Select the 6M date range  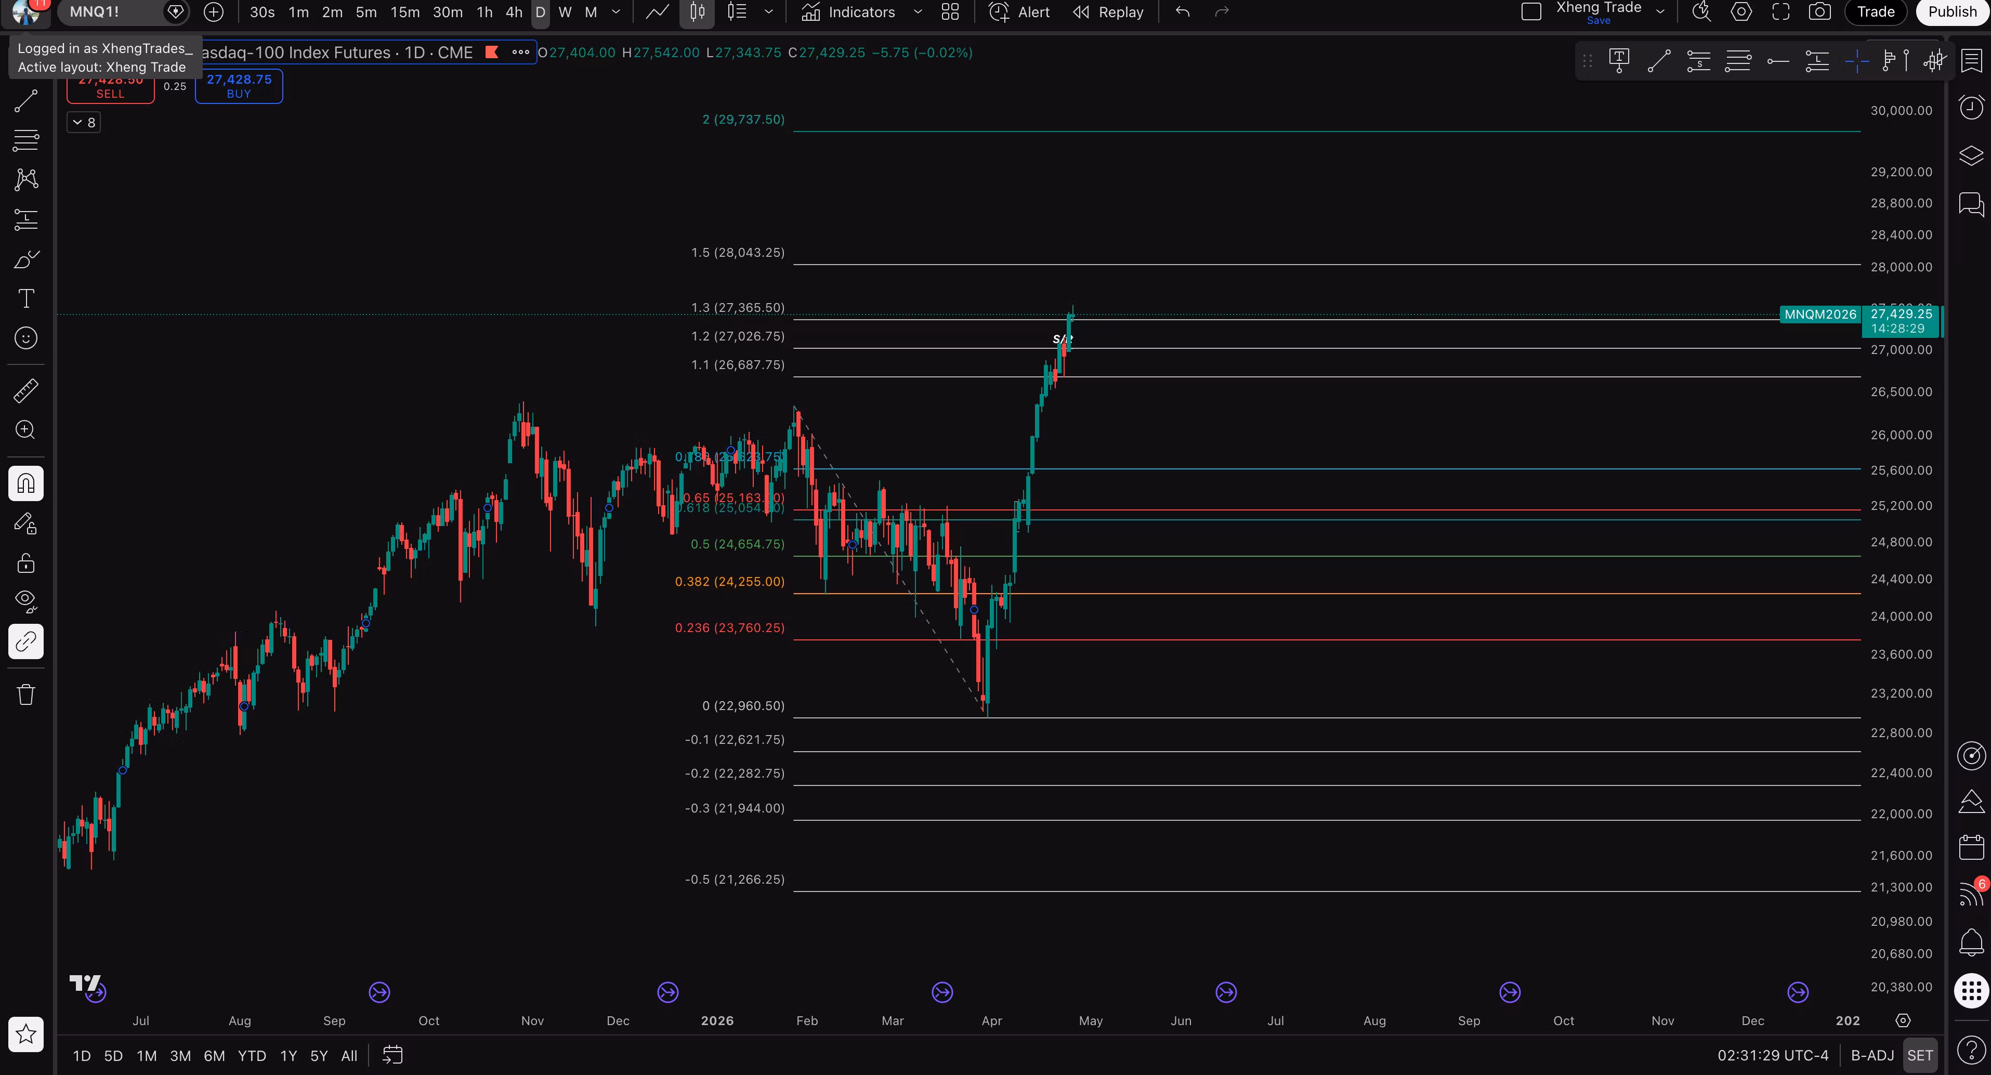[214, 1055]
